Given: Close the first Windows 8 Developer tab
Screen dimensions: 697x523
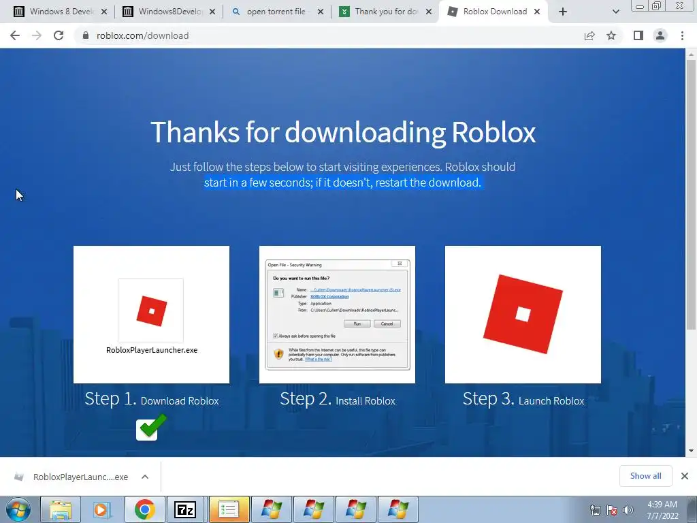Looking at the screenshot, I should (x=104, y=12).
